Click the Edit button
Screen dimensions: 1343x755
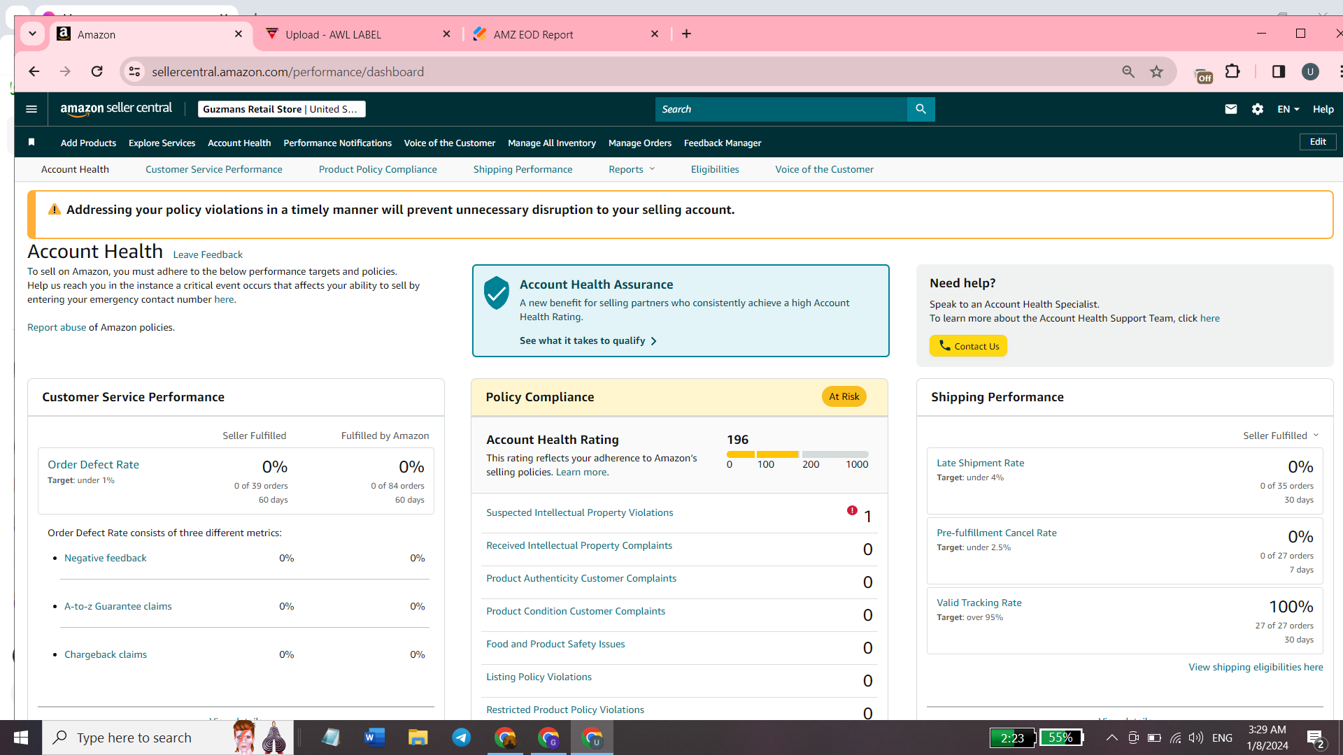coord(1318,142)
